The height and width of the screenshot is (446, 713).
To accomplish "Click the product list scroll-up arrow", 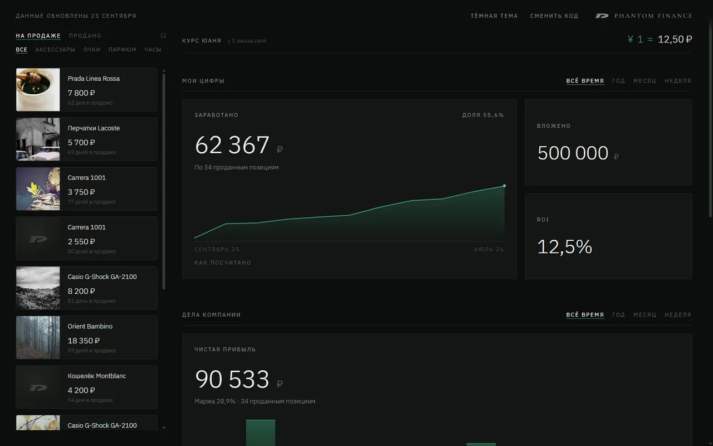I will (x=164, y=71).
